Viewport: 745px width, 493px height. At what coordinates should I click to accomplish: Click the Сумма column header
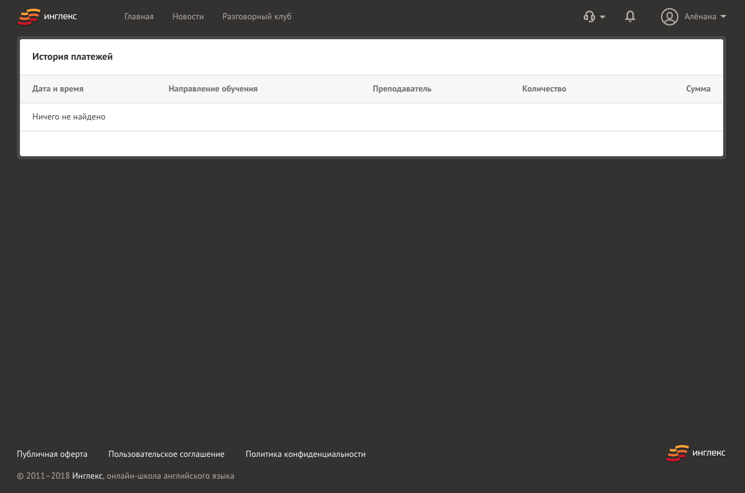tap(698, 88)
